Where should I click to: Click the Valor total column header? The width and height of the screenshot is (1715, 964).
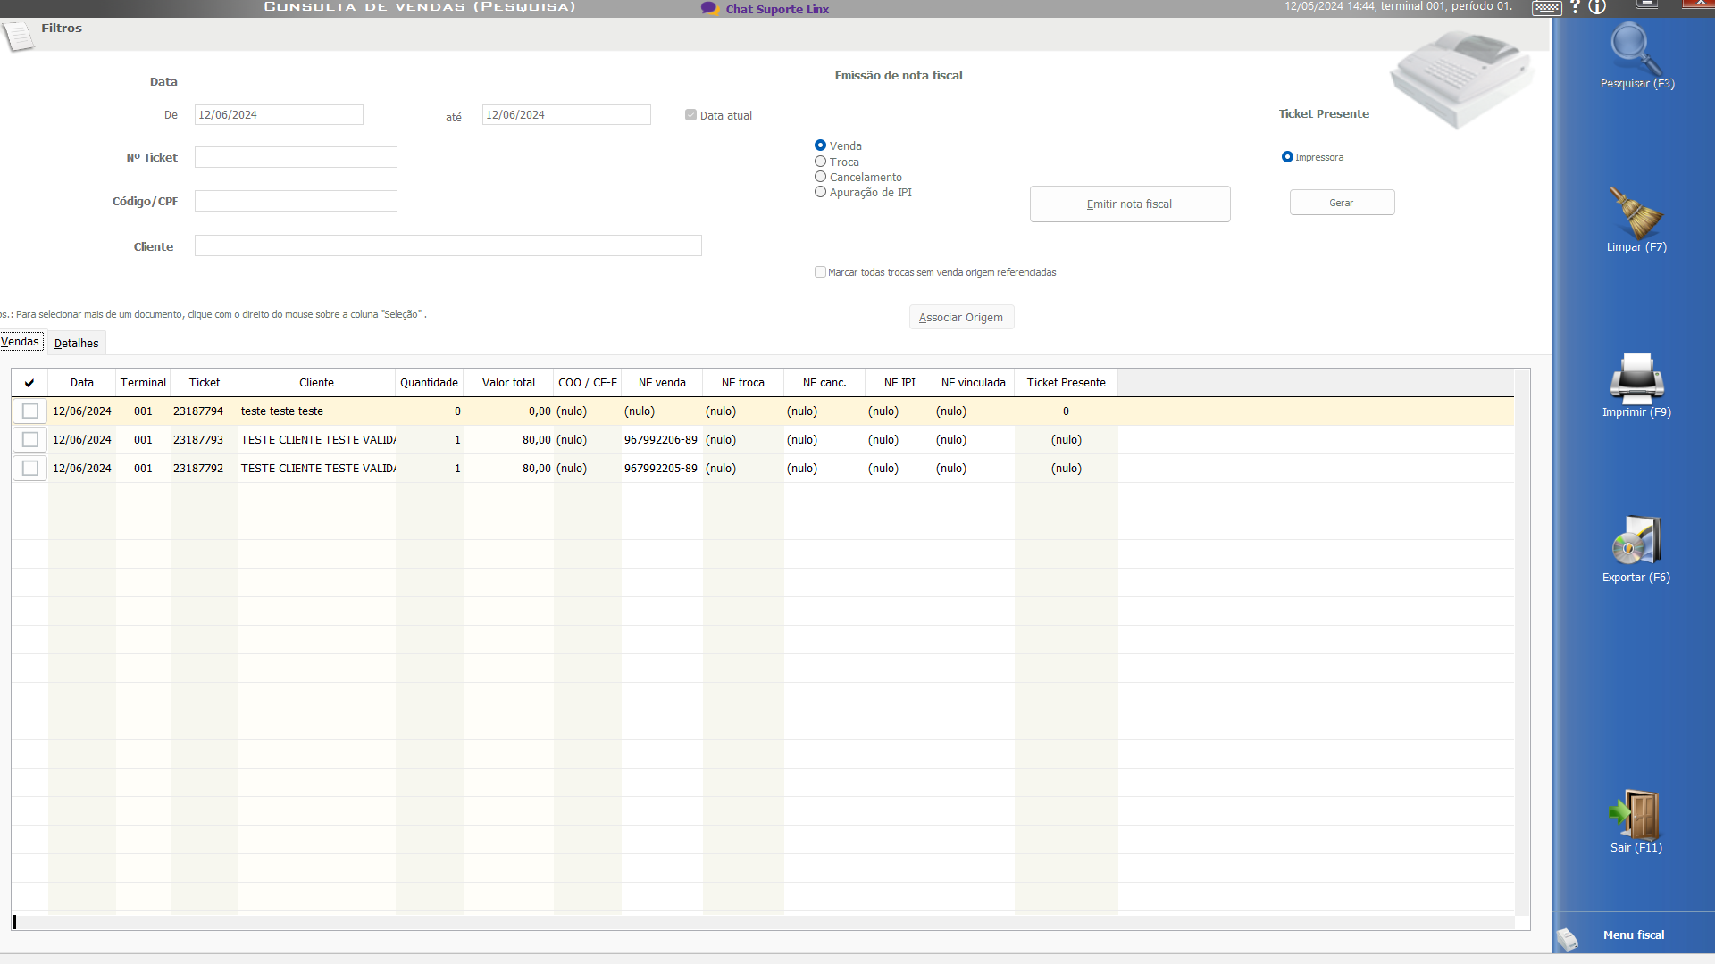(508, 383)
